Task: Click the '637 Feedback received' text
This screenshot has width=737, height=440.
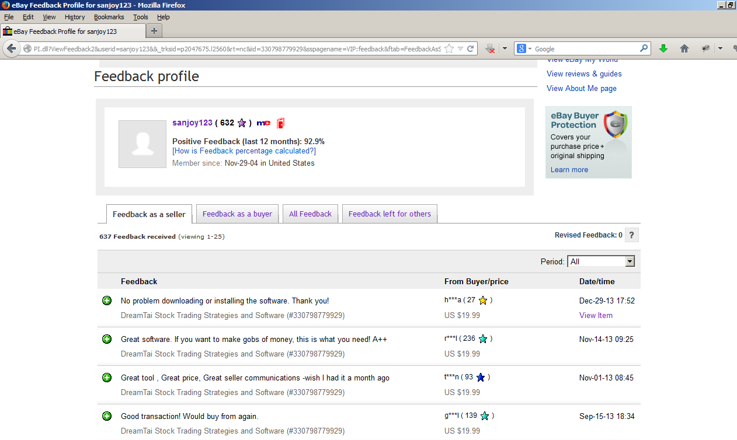Action: pyautogui.click(x=137, y=236)
